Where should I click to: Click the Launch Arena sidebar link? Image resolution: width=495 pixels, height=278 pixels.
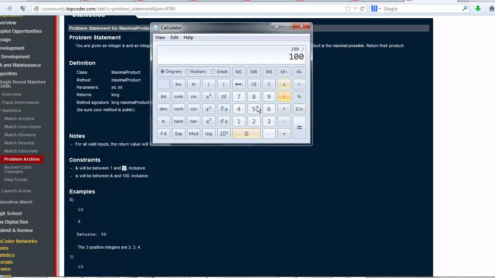click(x=16, y=191)
